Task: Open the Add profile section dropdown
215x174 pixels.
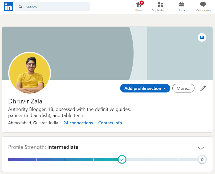Action: point(145,88)
